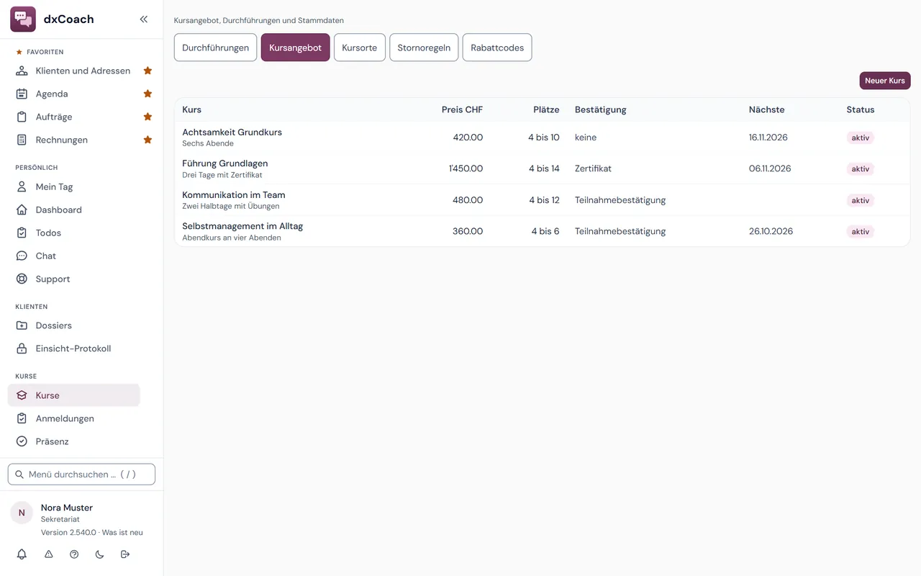Open the Kurse menu entry
This screenshot has width=921, height=576.
74,395
